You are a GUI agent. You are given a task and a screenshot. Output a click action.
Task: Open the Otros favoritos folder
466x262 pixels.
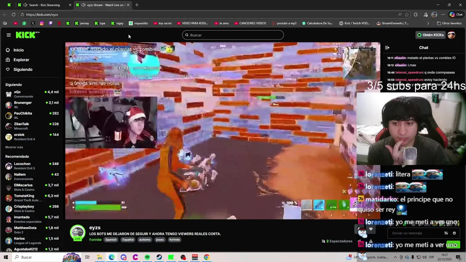point(449,23)
